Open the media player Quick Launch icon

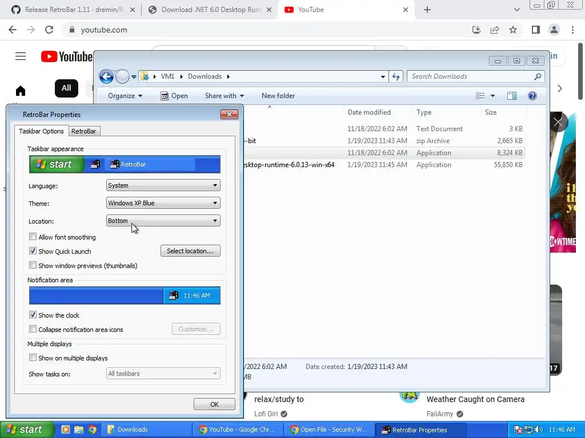(x=65, y=429)
